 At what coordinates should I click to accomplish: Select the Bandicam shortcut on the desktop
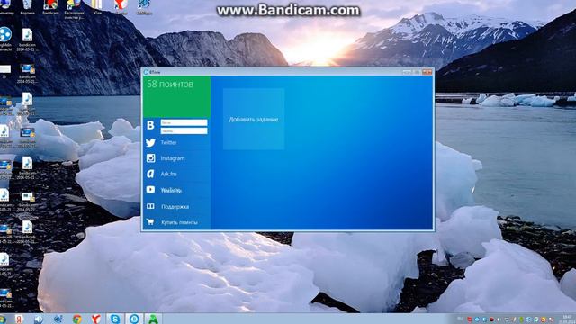(50, 7)
